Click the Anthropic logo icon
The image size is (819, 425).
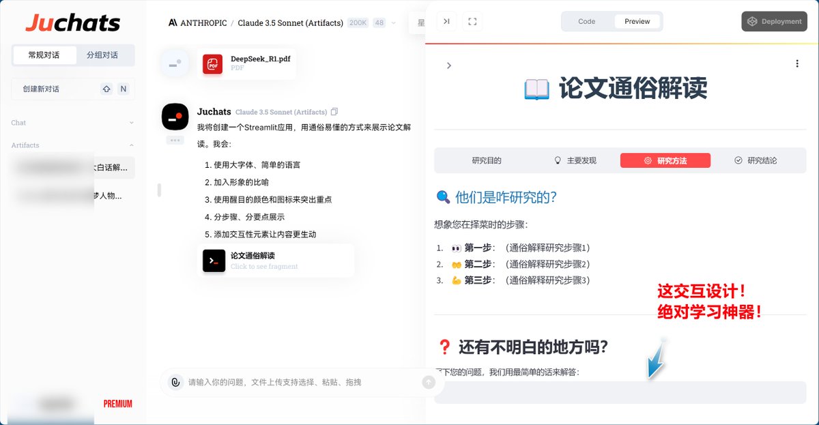tap(173, 23)
